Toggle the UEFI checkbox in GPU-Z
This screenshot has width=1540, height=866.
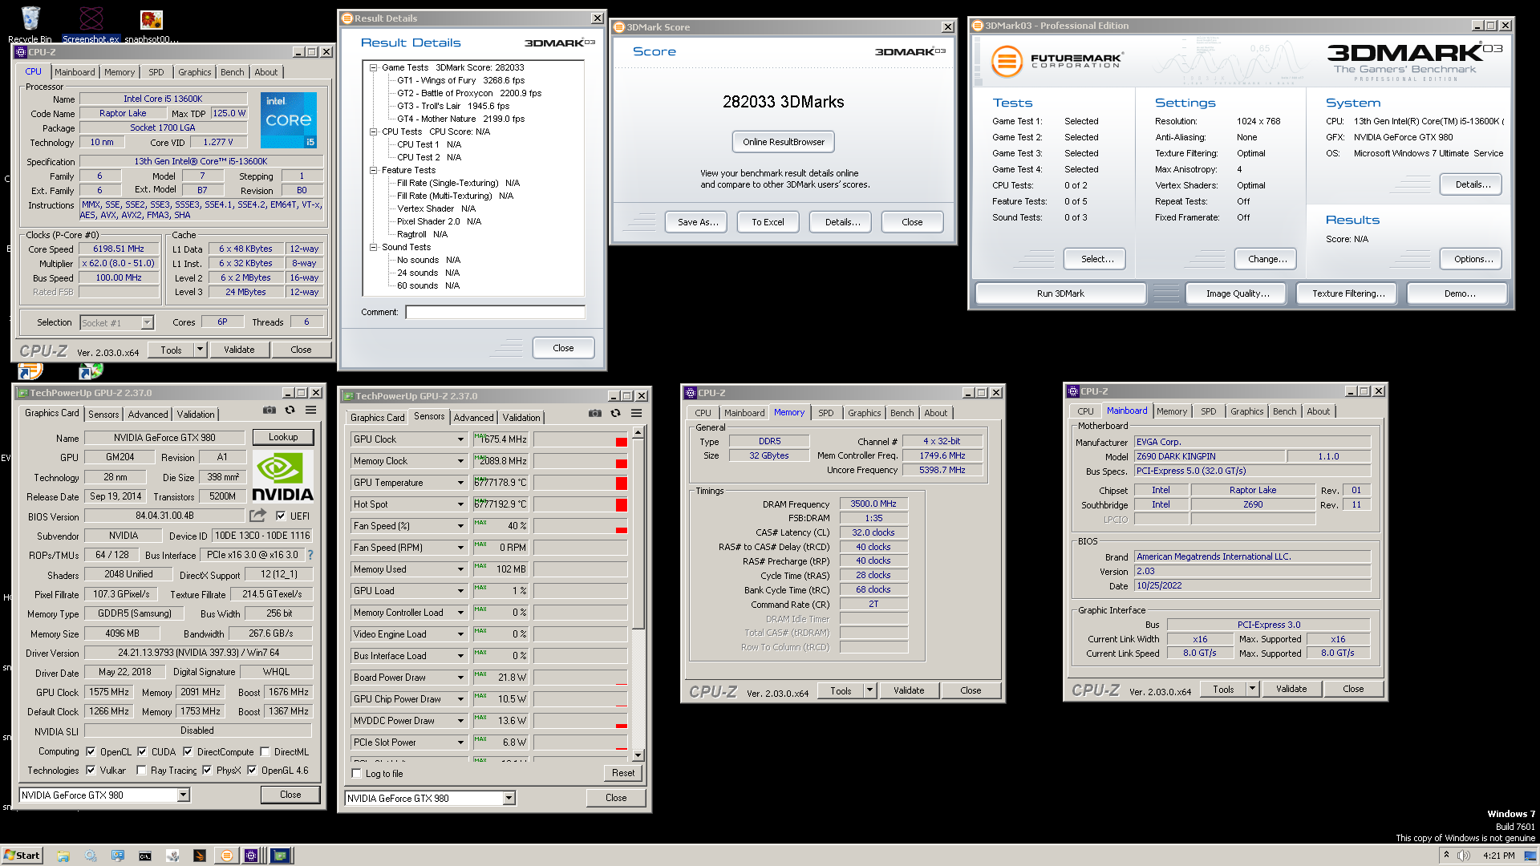pyautogui.click(x=281, y=516)
